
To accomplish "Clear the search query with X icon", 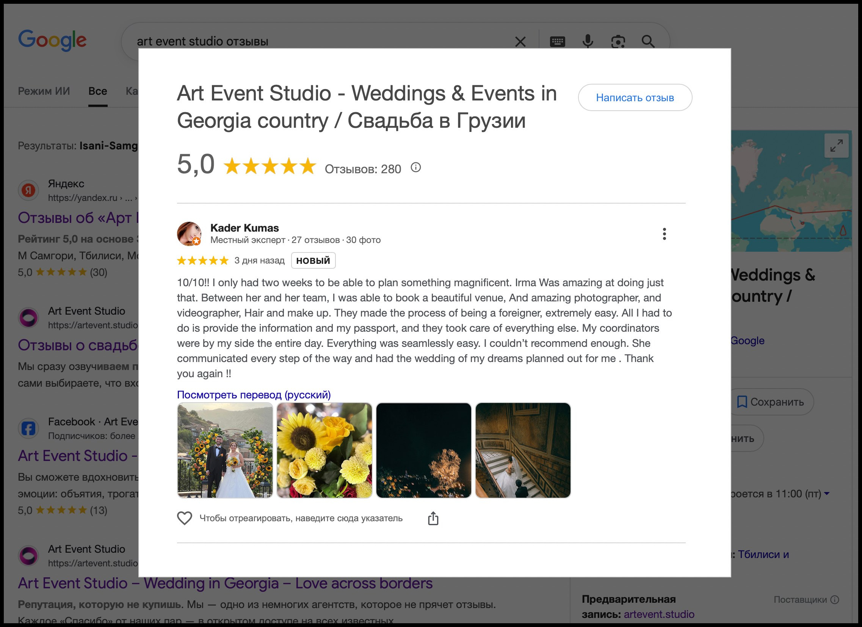I will click(520, 41).
